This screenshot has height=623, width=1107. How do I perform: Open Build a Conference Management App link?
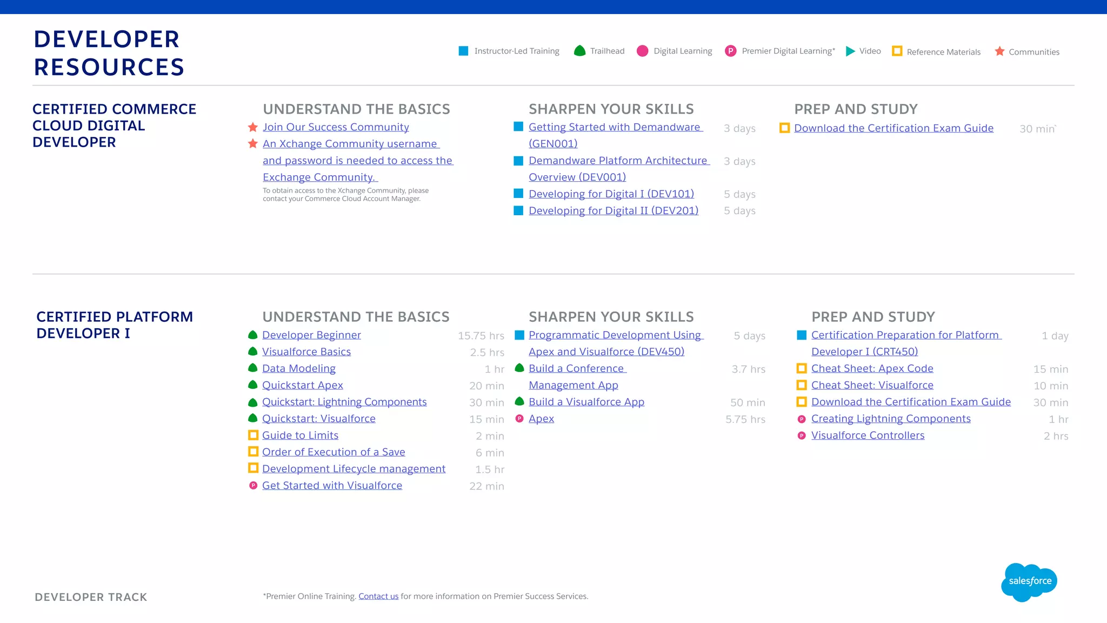click(x=577, y=376)
